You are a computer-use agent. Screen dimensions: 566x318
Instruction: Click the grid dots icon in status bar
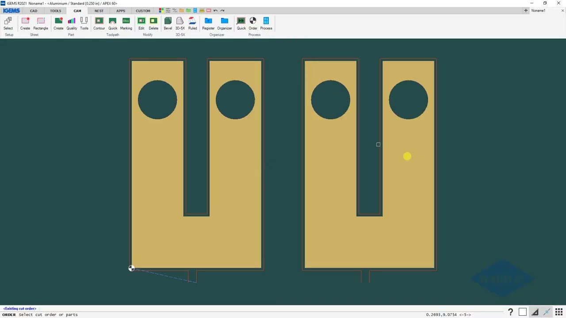pos(559,312)
